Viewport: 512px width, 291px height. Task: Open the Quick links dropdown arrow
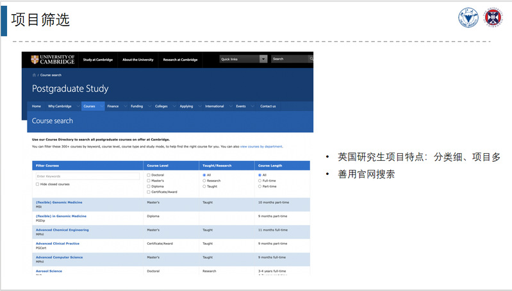tap(263, 59)
